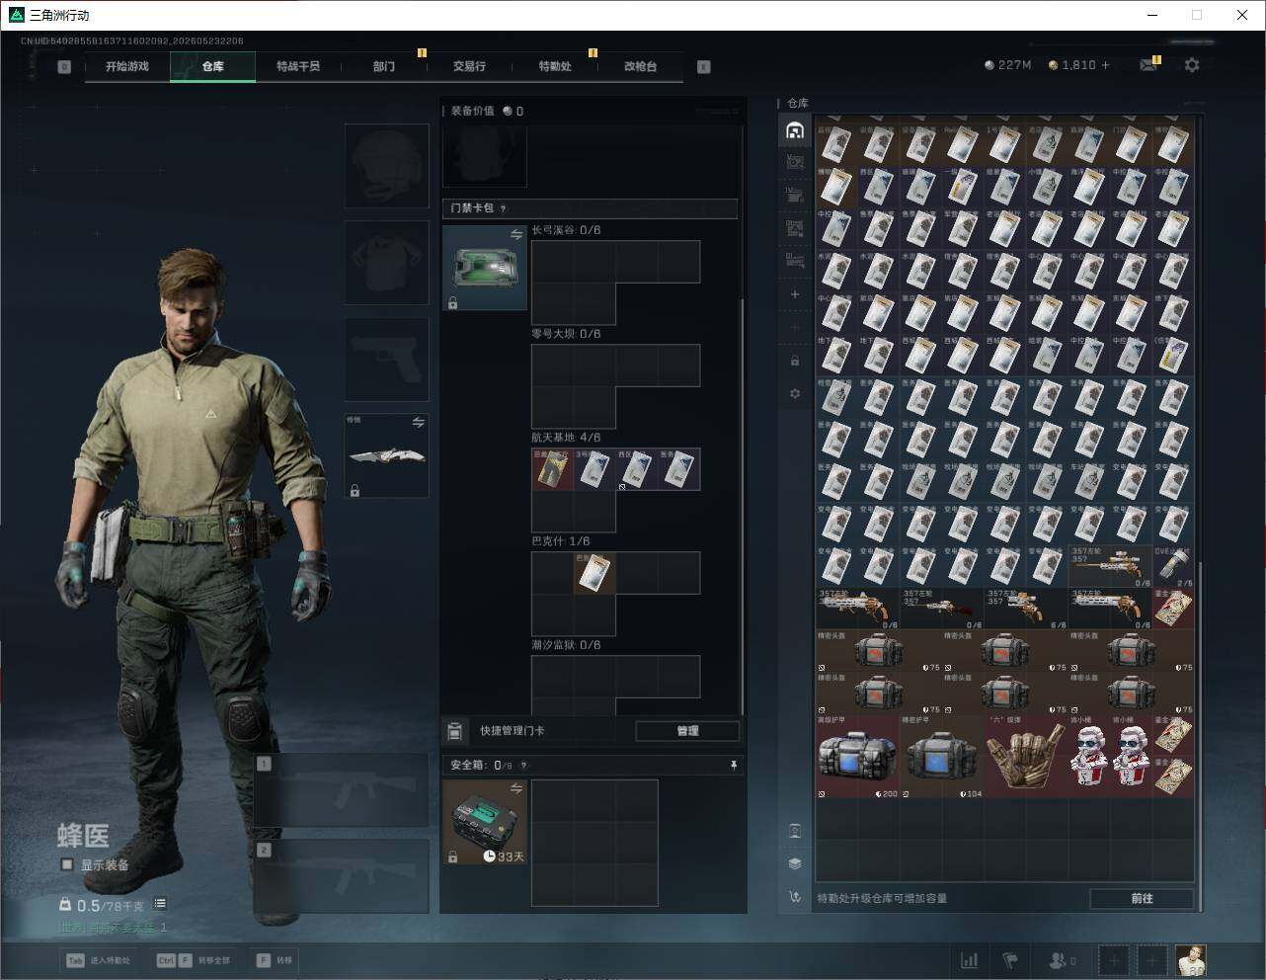Select the 高级护甲 armor repair kit item
1266x980 pixels.
click(858, 757)
